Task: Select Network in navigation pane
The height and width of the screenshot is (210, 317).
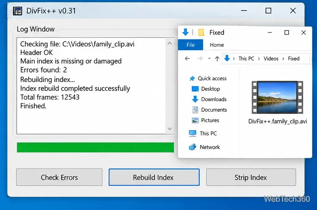Action: 210,147
